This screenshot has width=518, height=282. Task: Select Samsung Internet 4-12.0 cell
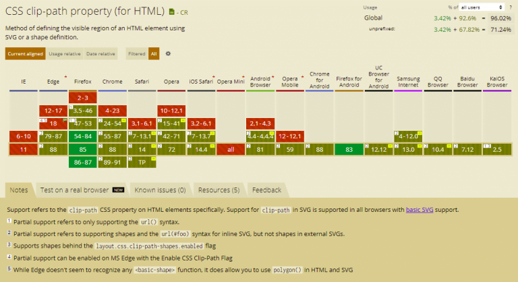click(x=408, y=136)
